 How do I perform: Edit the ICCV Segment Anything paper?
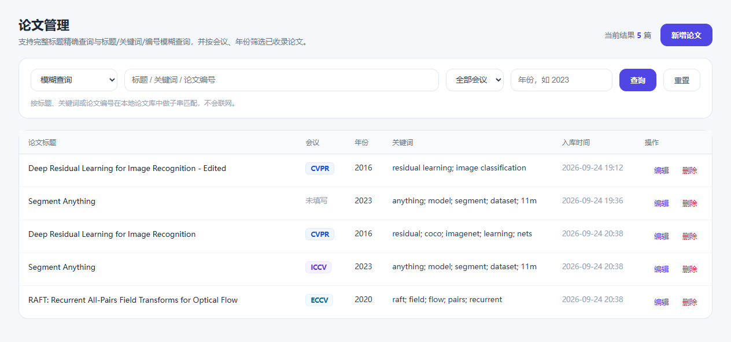(x=662, y=269)
